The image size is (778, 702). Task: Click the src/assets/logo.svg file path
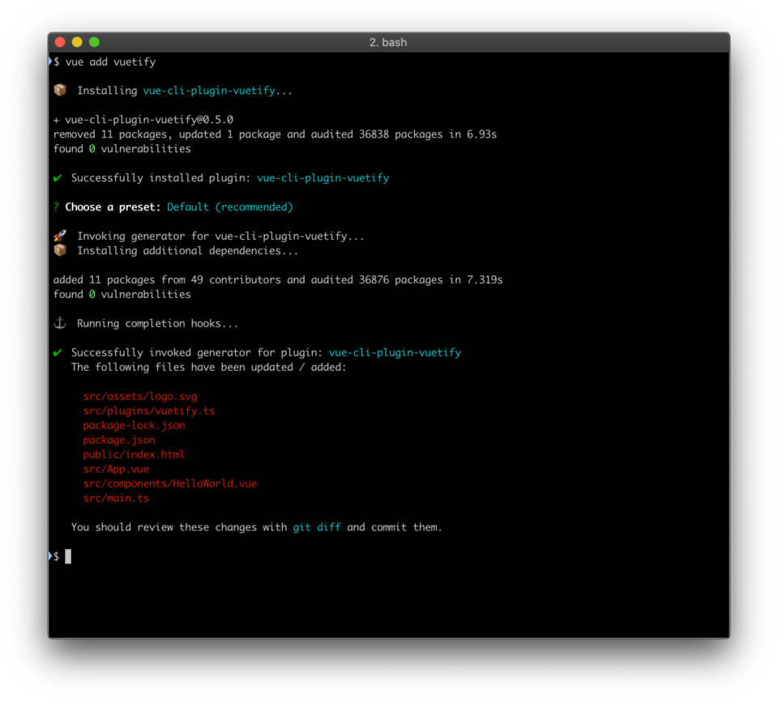click(x=139, y=396)
